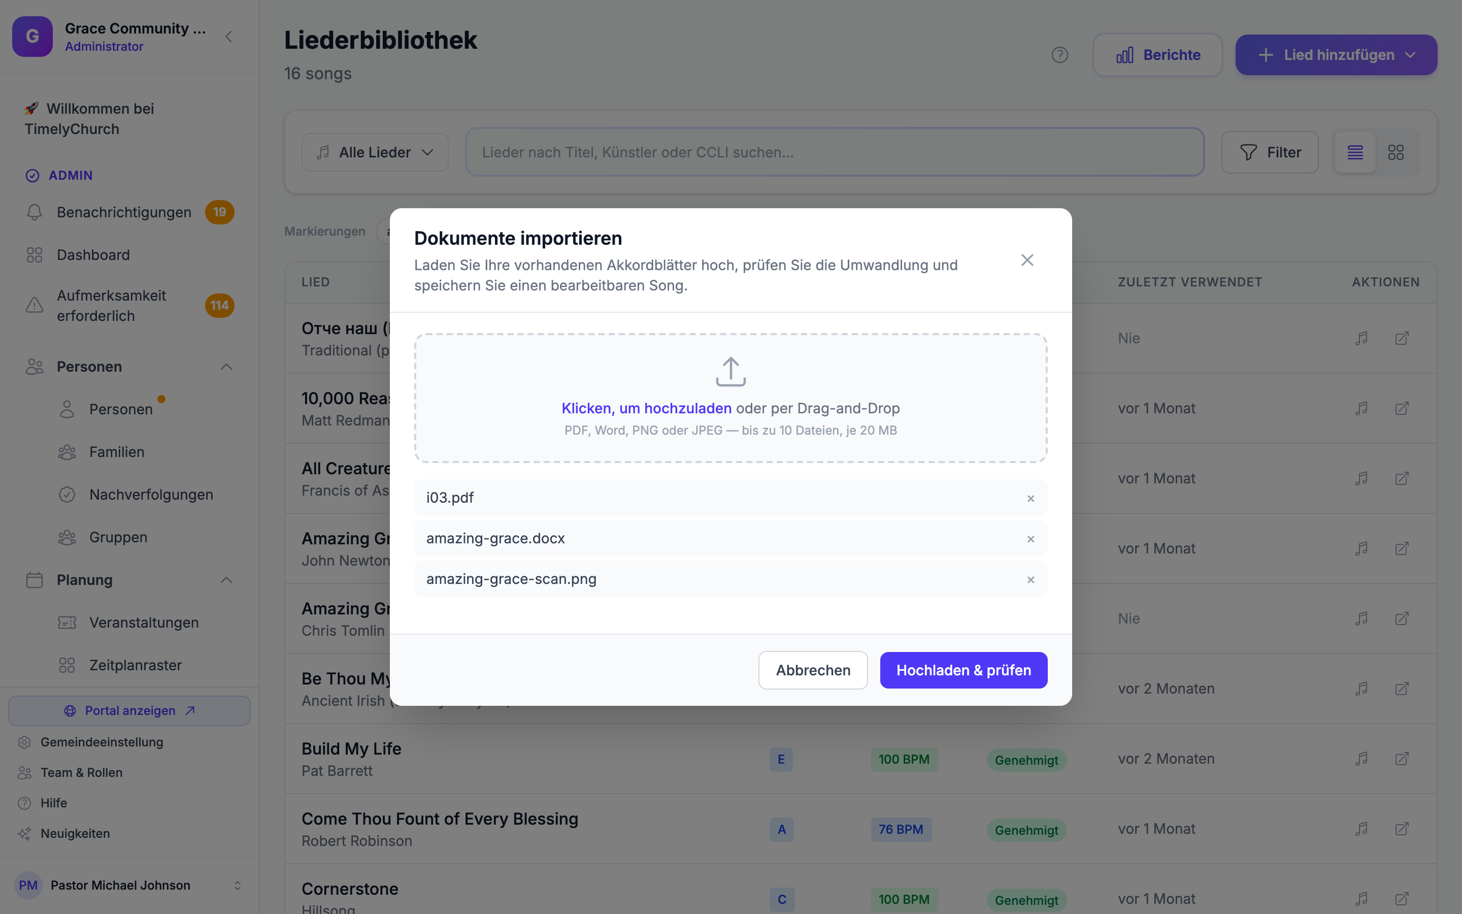Click the Klicken, um hochzuladen link

pyautogui.click(x=646, y=408)
